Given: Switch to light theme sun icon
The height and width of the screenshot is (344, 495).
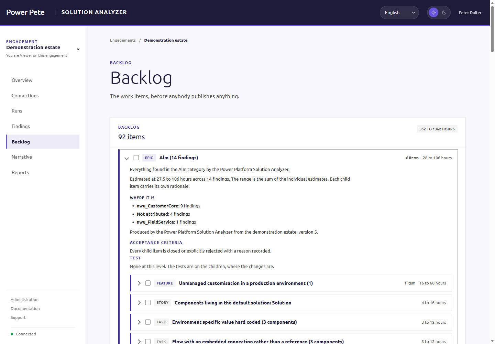Looking at the screenshot, I should pos(433,12).
